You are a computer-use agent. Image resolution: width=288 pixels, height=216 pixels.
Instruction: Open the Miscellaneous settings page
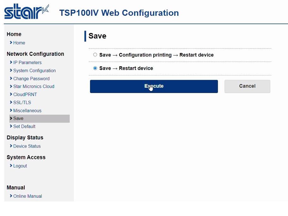click(x=28, y=110)
